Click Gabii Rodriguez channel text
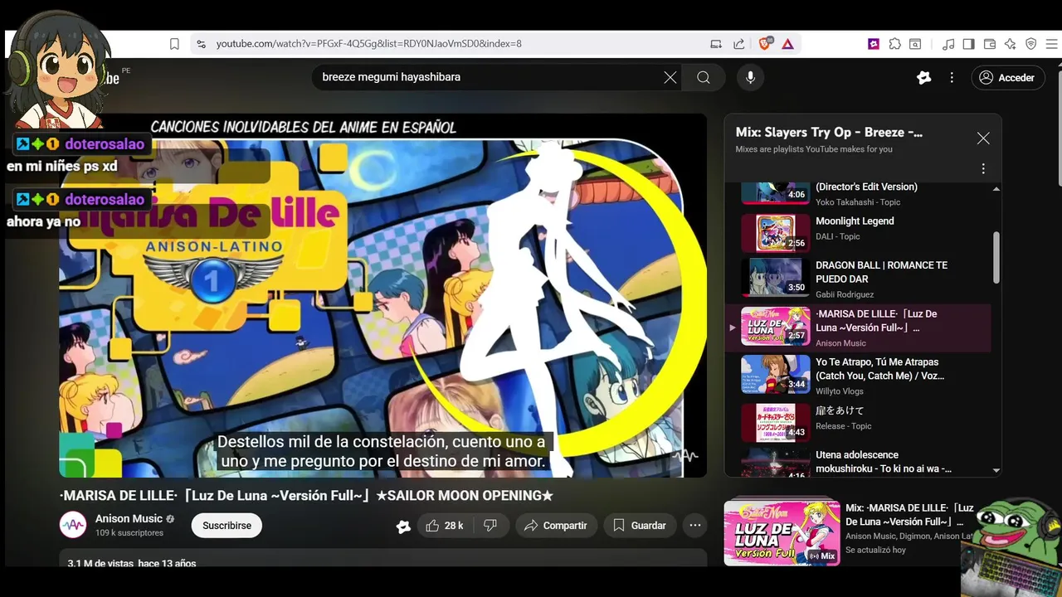The width and height of the screenshot is (1062, 597). coord(845,295)
